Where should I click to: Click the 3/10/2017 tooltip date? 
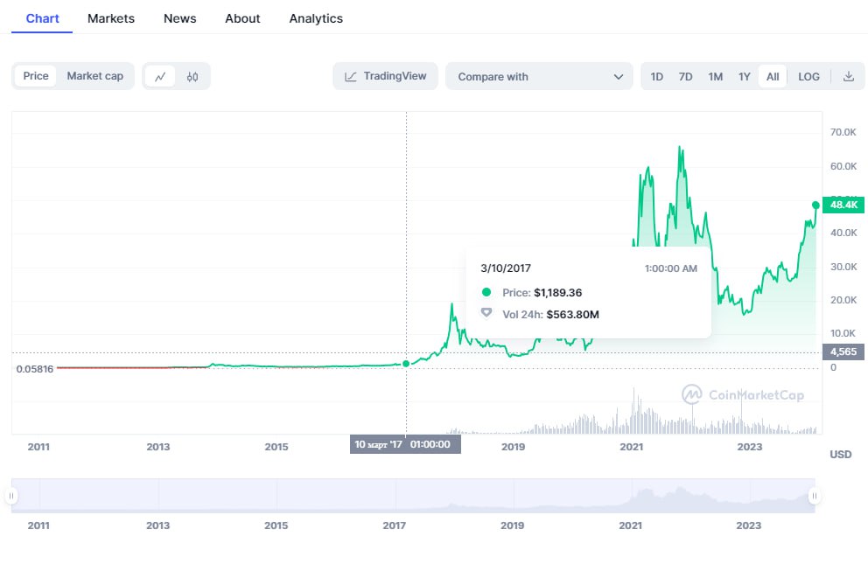coord(506,268)
